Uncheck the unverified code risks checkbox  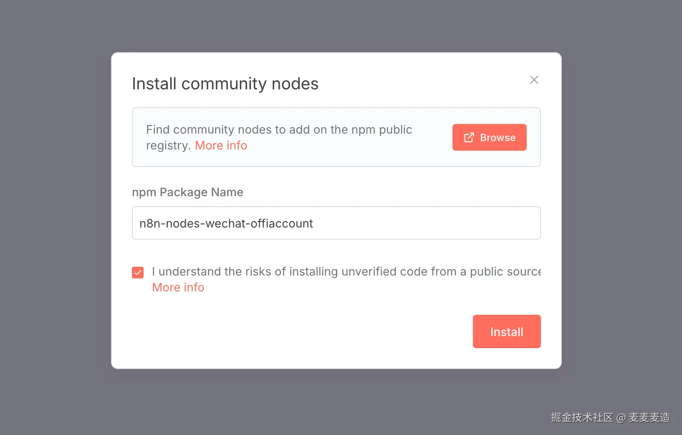coord(138,273)
